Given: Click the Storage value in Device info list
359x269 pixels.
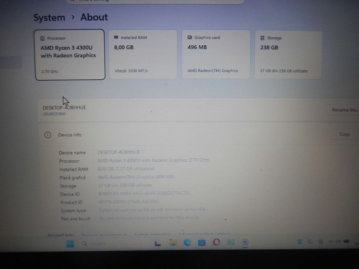Looking at the screenshot, I should pyautogui.click(x=125, y=185).
